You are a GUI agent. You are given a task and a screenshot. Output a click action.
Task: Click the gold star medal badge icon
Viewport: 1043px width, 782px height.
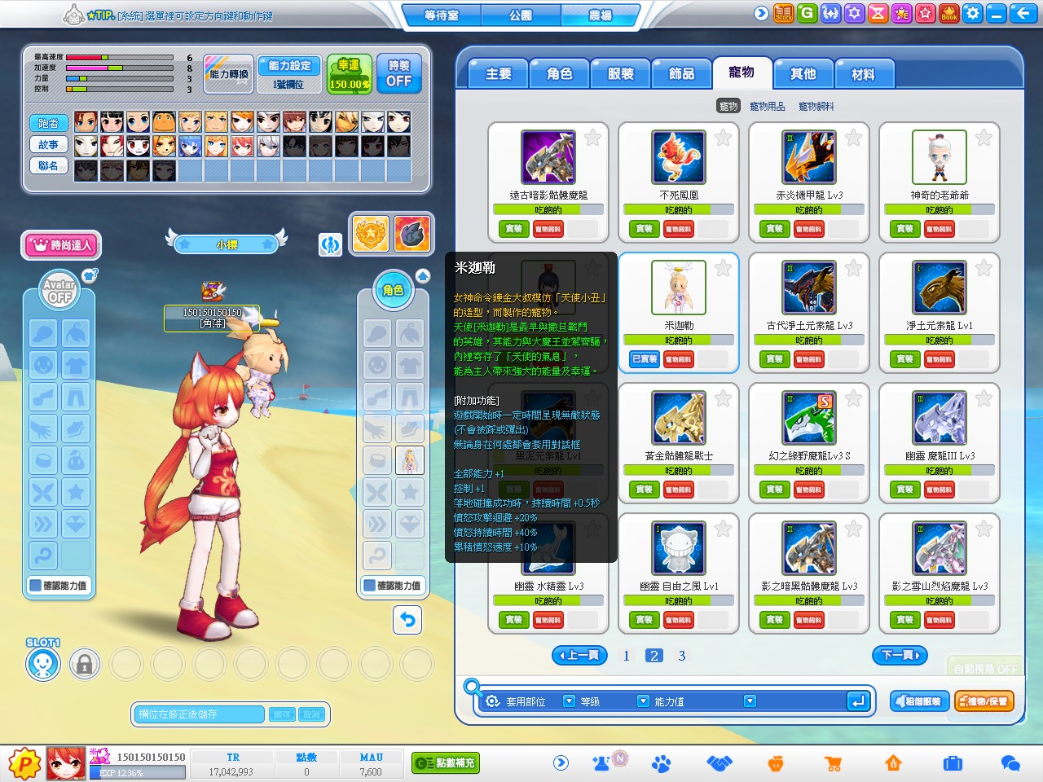(371, 235)
